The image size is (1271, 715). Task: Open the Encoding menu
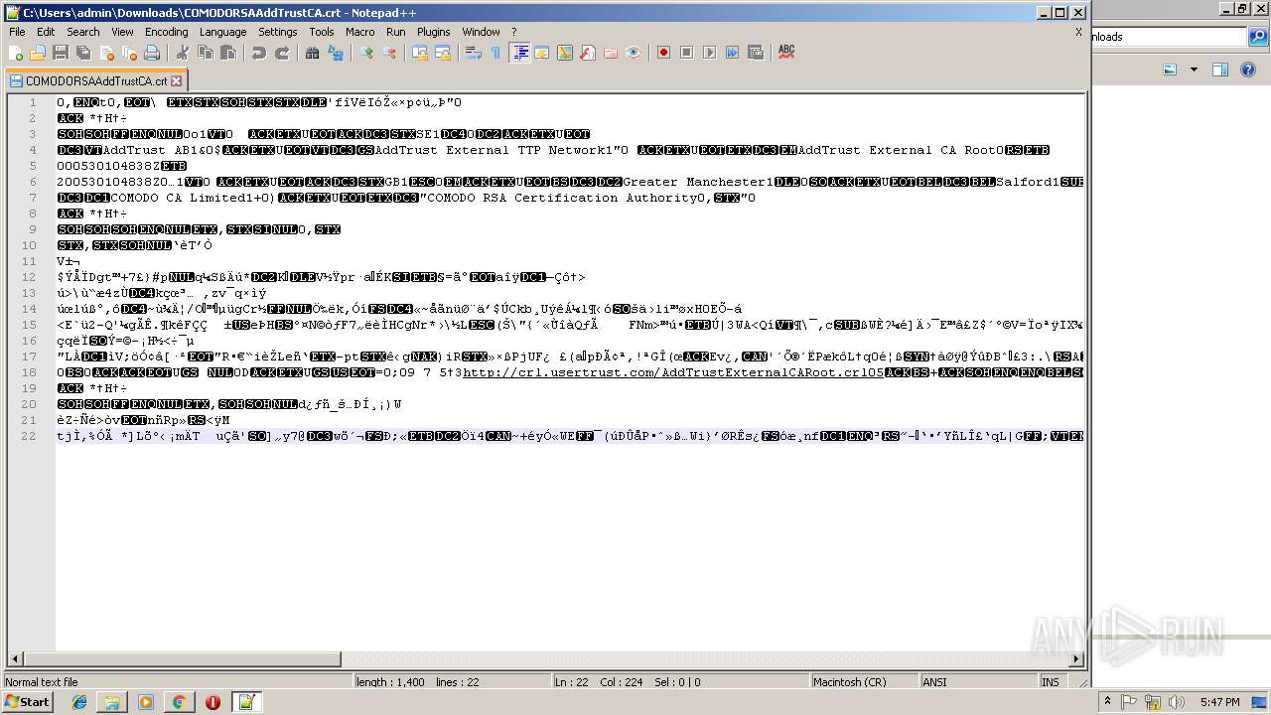tap(167, 32)
